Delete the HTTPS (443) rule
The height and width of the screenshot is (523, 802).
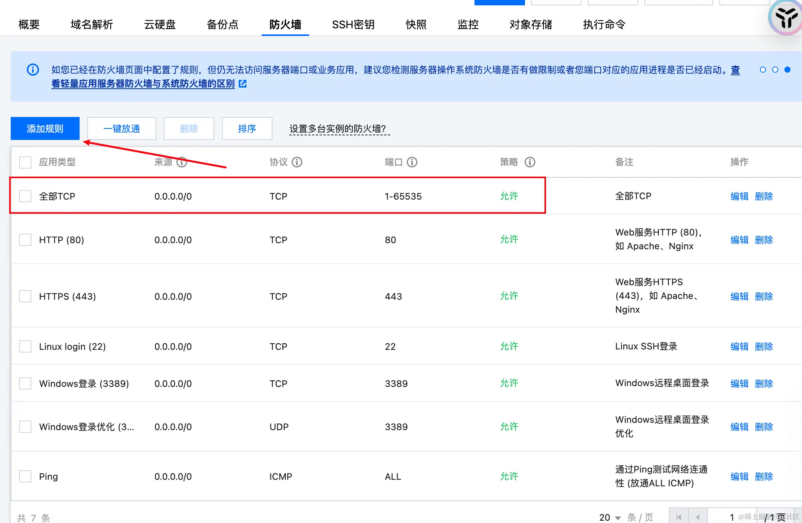click(764, 296)
